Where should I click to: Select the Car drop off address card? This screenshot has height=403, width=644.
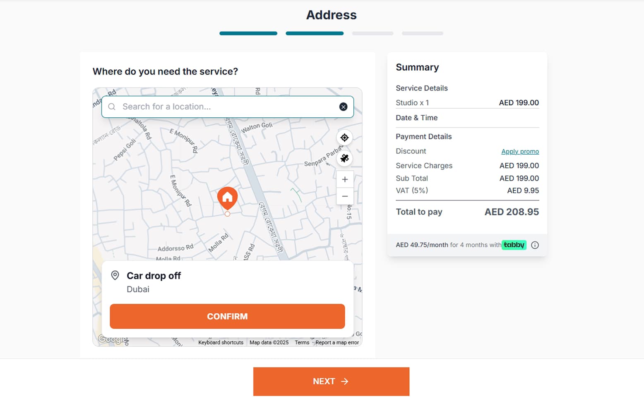click(x=227, y=281)
